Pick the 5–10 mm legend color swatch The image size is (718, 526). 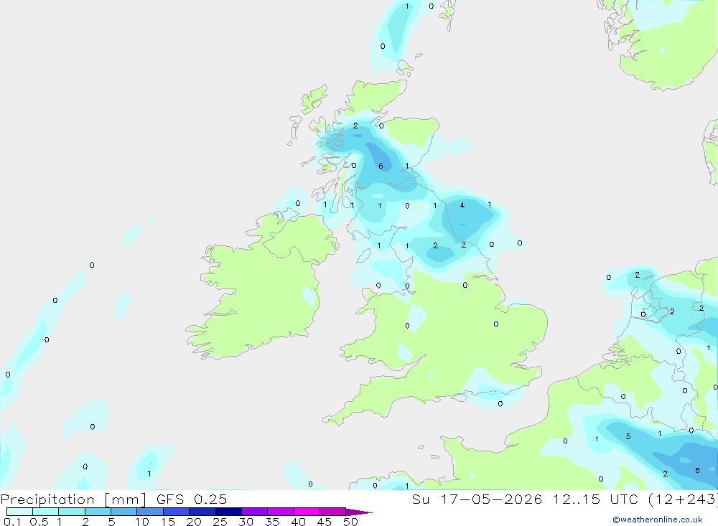coord(124,512)
